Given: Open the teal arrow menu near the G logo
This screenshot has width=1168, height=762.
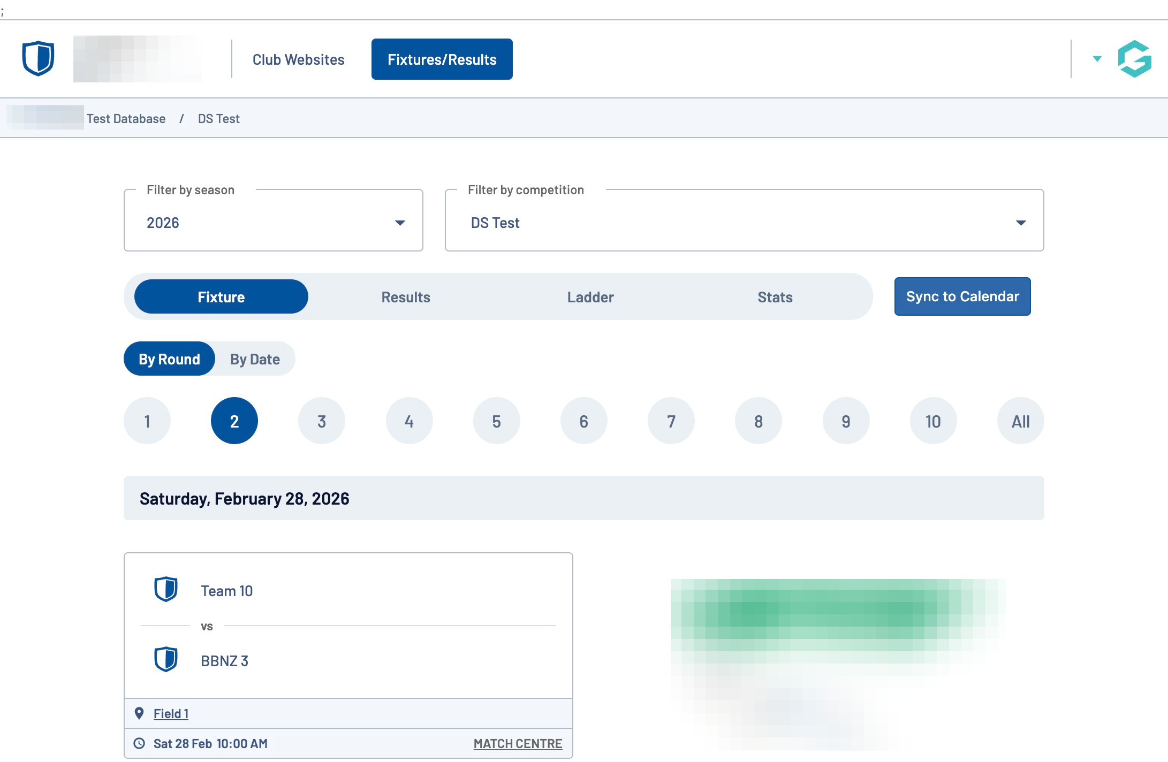Looking at the screenshot, I should (x=1097, y=59).
